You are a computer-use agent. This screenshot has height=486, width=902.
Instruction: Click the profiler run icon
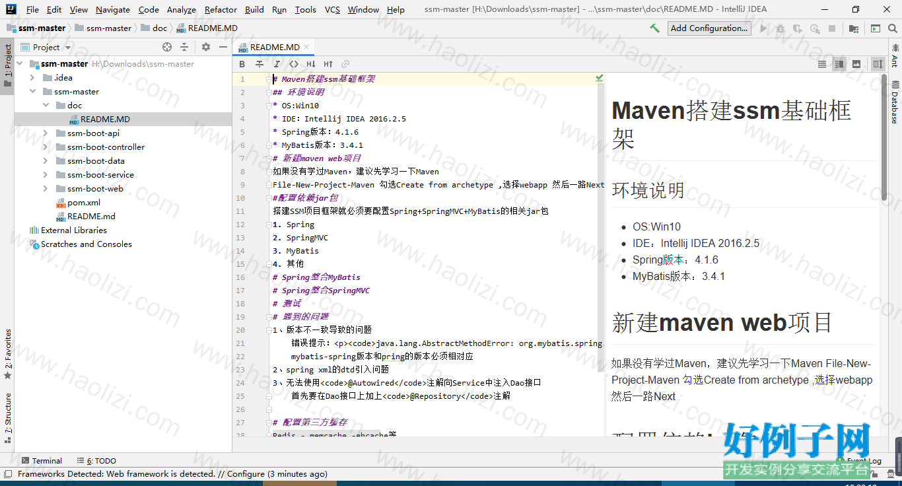(x=815, y=28)
